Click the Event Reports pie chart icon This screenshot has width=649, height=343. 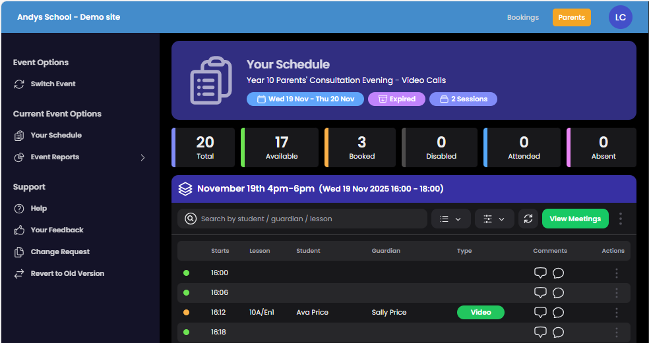[x=19, y=157]
